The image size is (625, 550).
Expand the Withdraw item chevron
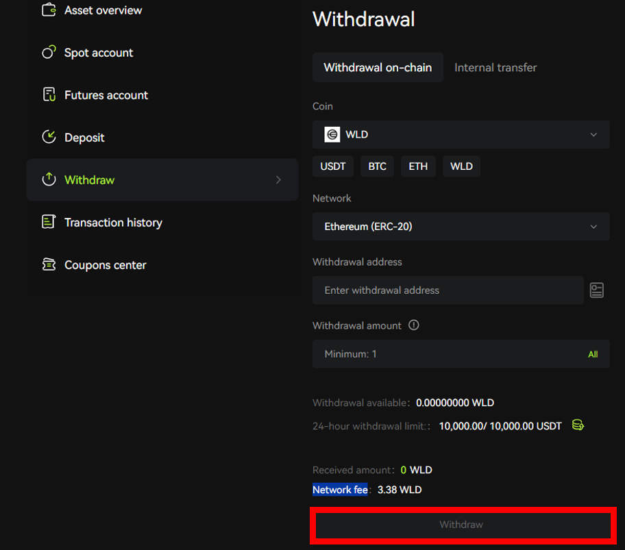[x=279, y=180]
